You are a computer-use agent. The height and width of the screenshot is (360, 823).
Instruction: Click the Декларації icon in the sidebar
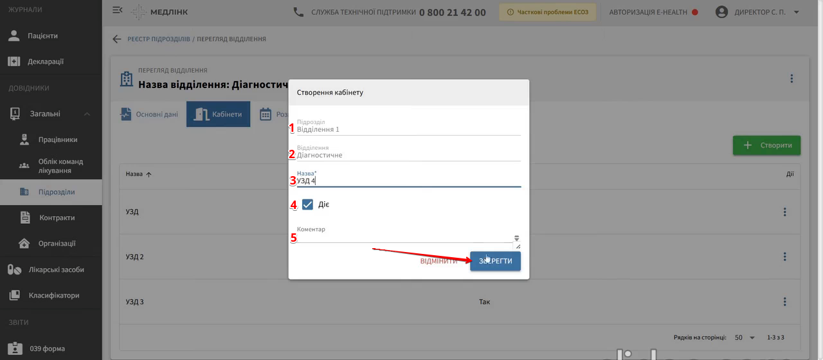coord(14,62)
